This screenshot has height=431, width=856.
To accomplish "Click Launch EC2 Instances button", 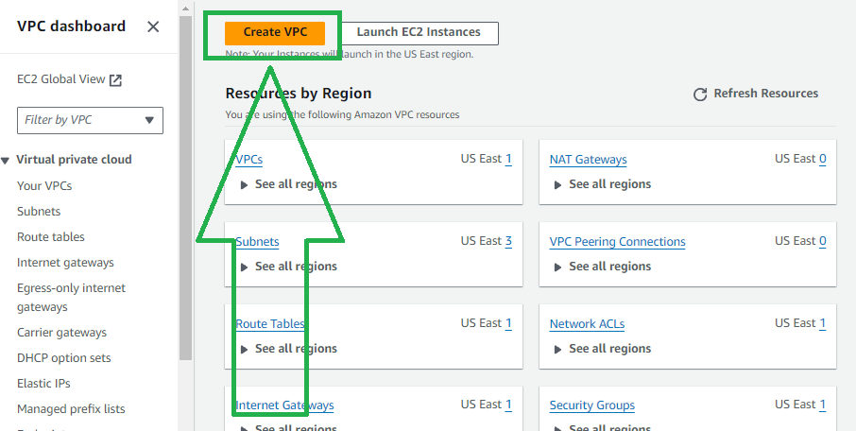I will point(419,33).
